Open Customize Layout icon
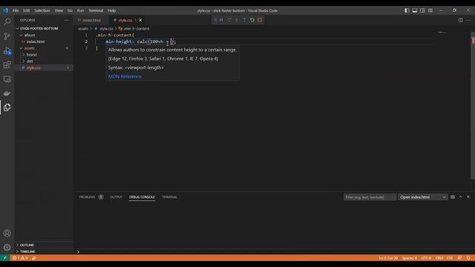The image size is (475, 267). (x=430, y=10)
